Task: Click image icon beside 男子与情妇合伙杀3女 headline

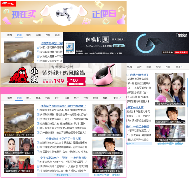Action: (x=38, y=128)
